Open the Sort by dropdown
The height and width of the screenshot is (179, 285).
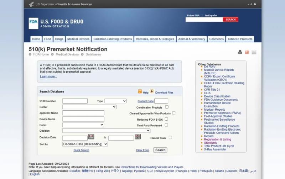[x=85, y=144]
